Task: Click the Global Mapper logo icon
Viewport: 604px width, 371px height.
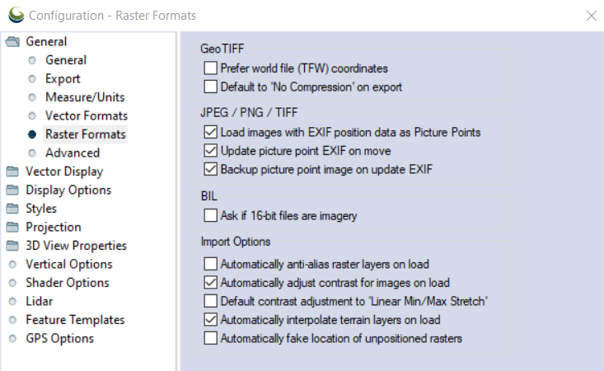Action: pyautogui.click(x=16, y=15)
